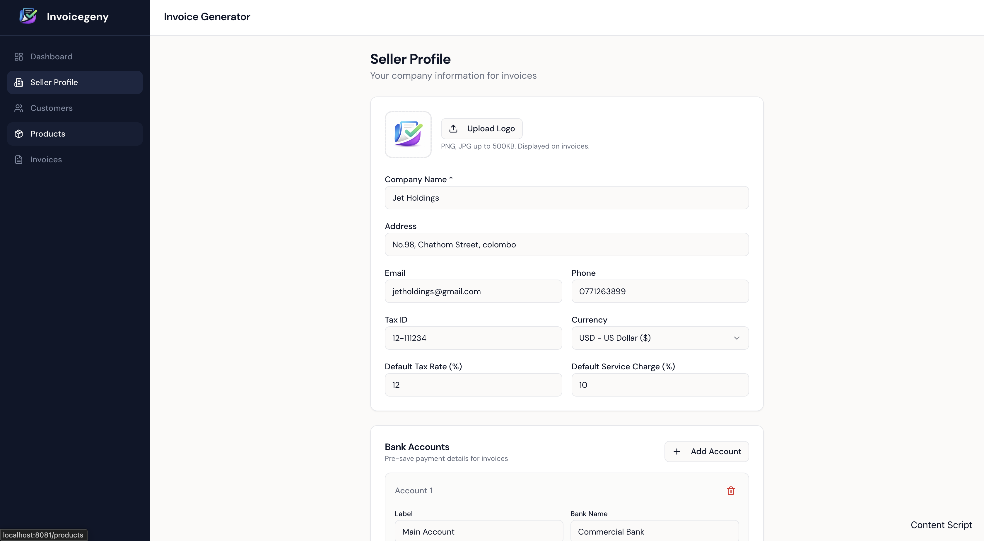Click the company logo preview thumbnail
Viewport: 984px width, 541px height.
tap(408, 134)
